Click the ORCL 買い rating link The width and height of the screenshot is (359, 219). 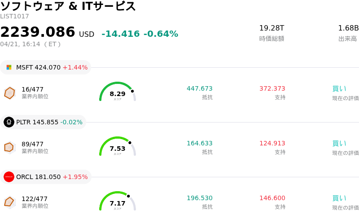(x=339, y=198)
